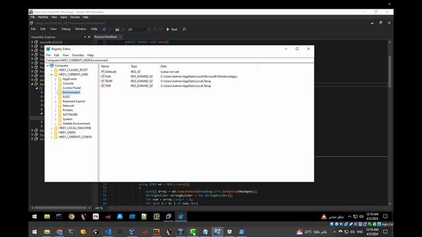Expand the AppEvents key
This screenshot has width=422, height=237.
click(x=55, y=79)
